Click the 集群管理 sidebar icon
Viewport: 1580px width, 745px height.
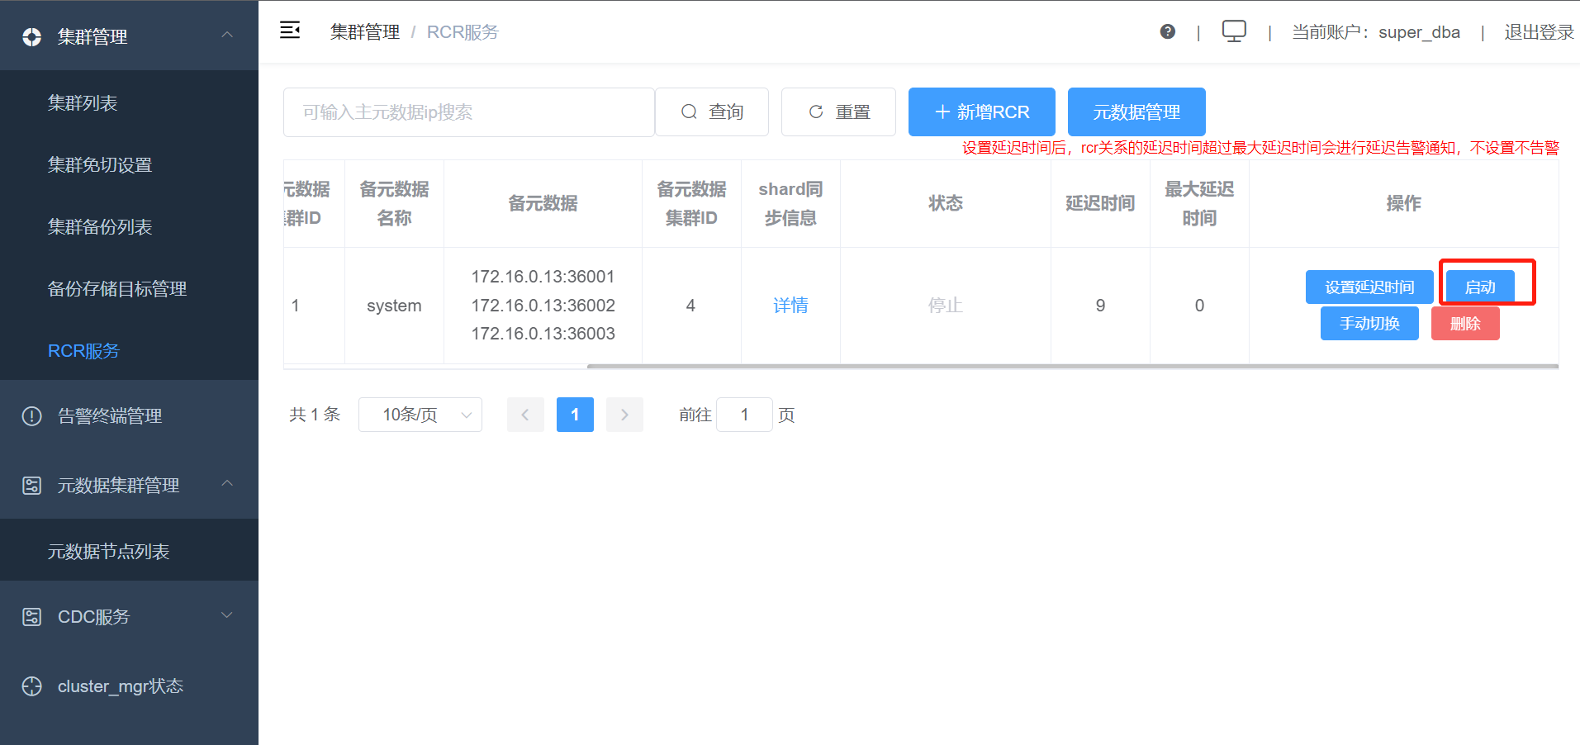coord(32,36)
